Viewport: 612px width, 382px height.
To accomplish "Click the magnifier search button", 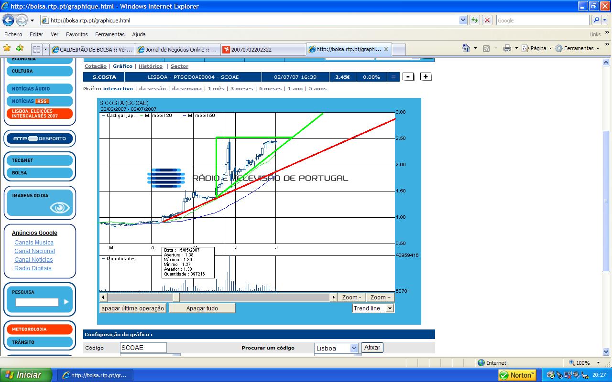I will (596, 20).
